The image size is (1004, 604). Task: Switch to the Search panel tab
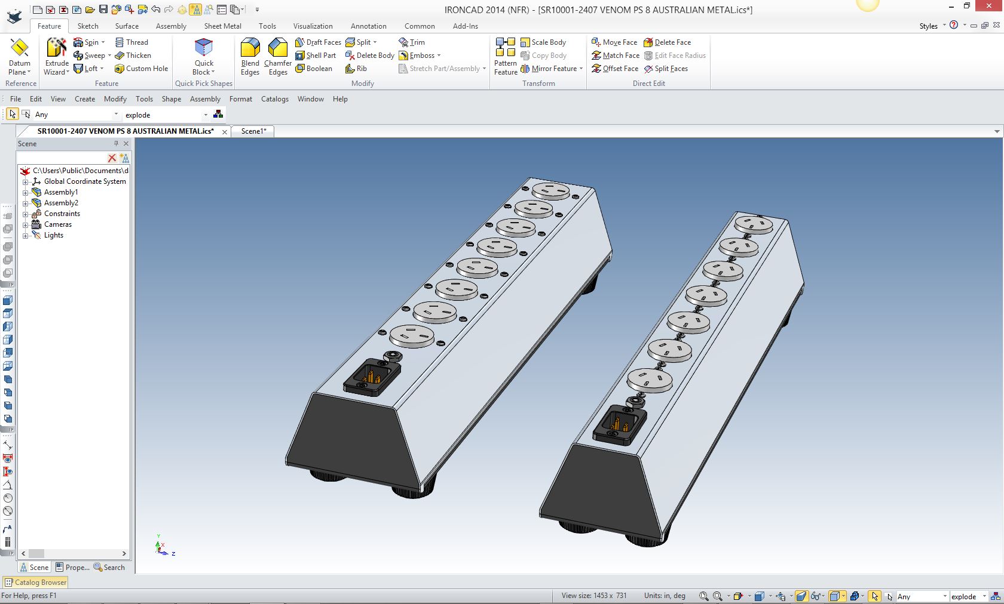(x=109, y=568)
